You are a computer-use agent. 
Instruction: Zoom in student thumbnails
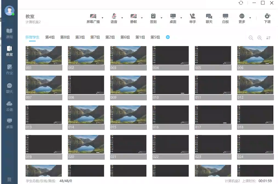tap(260, 38)
